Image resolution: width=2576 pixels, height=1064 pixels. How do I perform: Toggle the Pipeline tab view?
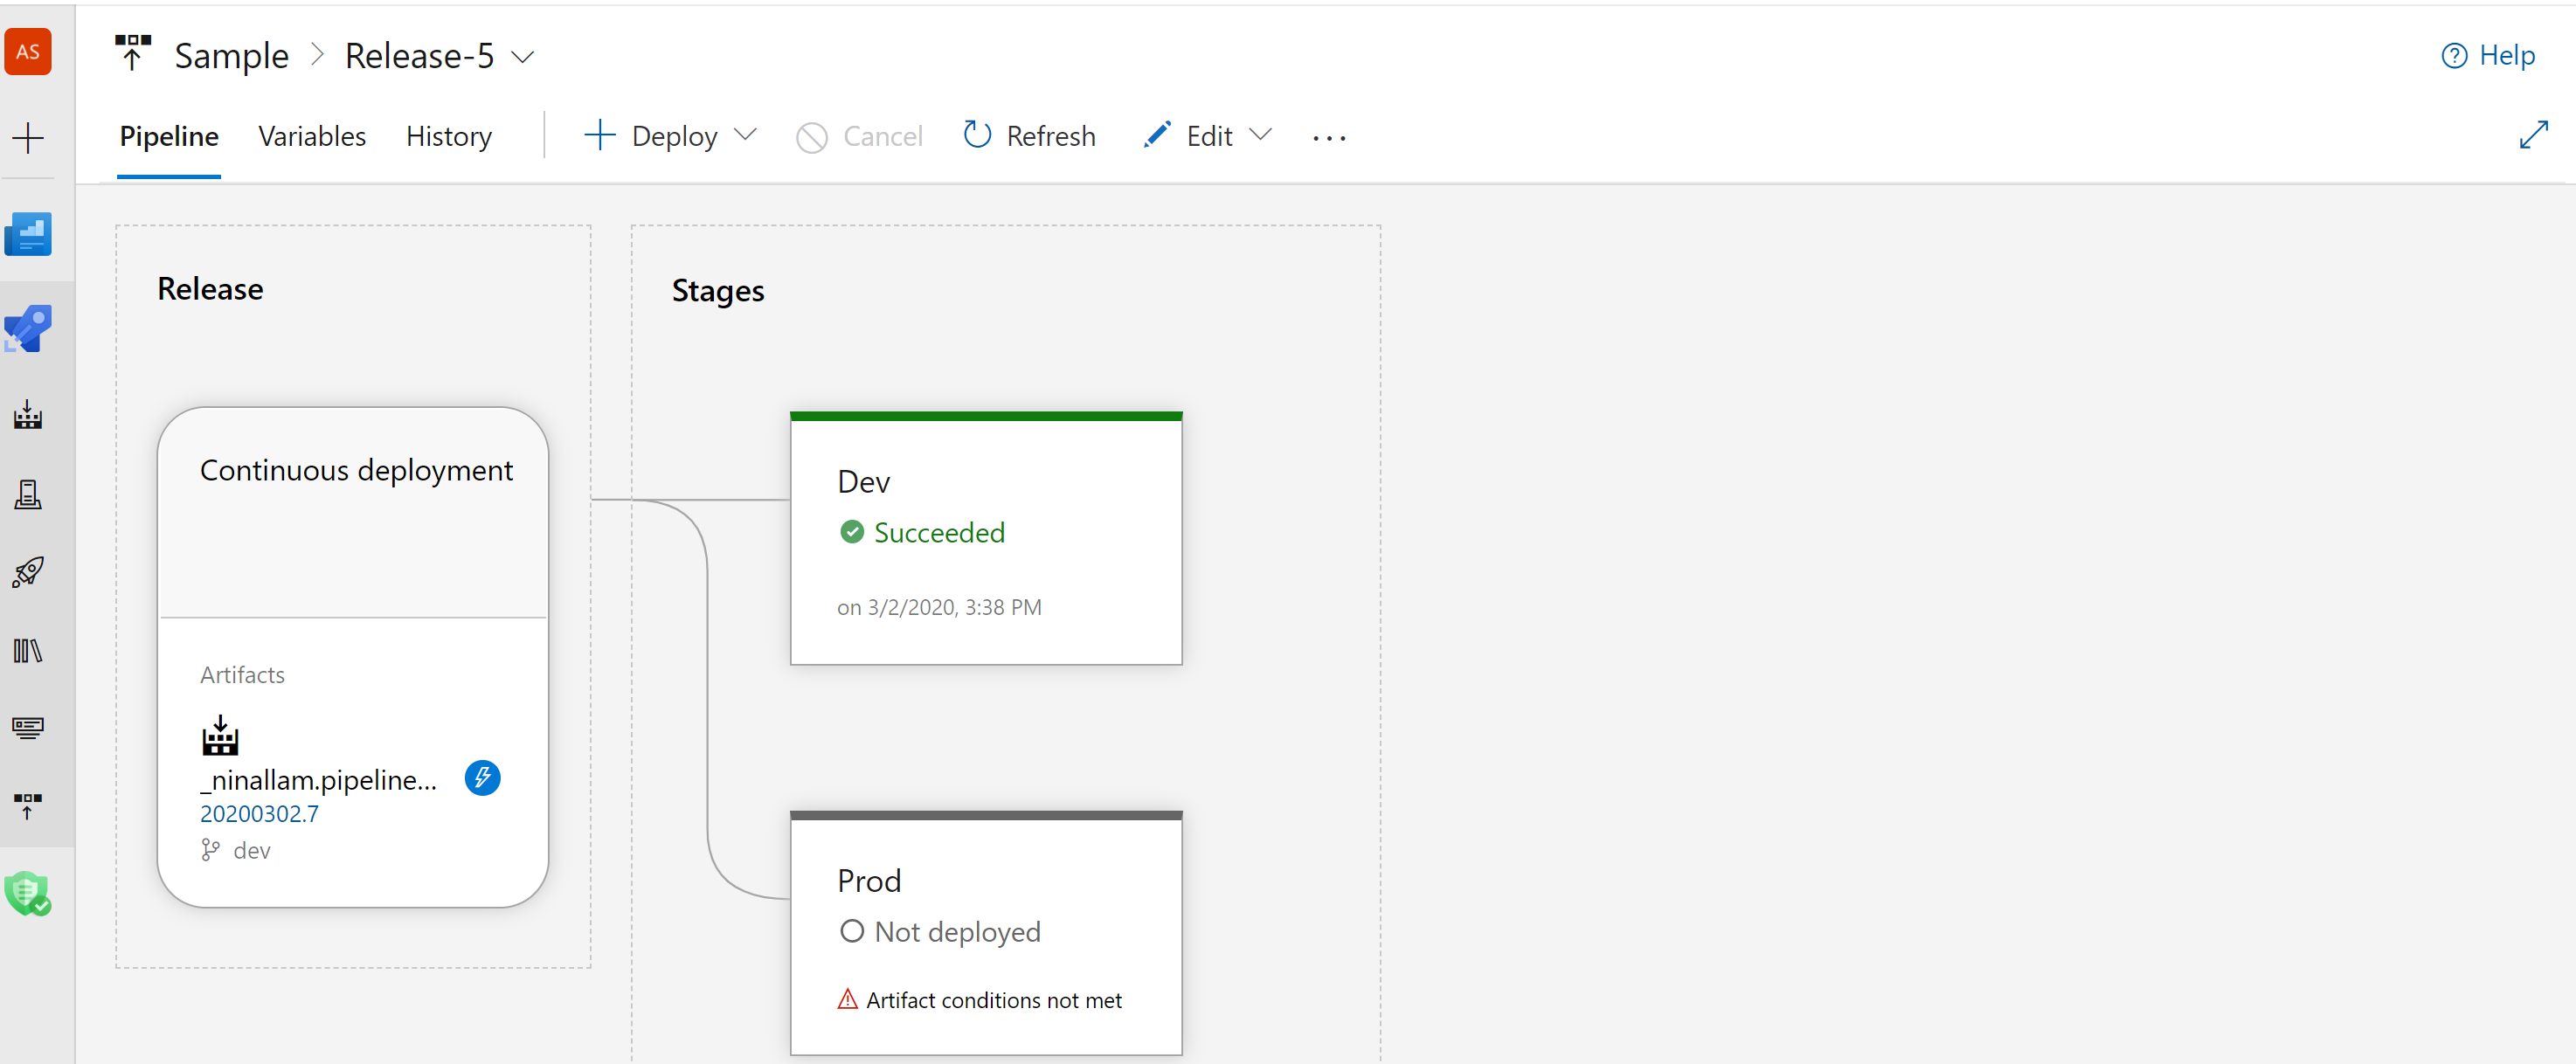point(168,136)
